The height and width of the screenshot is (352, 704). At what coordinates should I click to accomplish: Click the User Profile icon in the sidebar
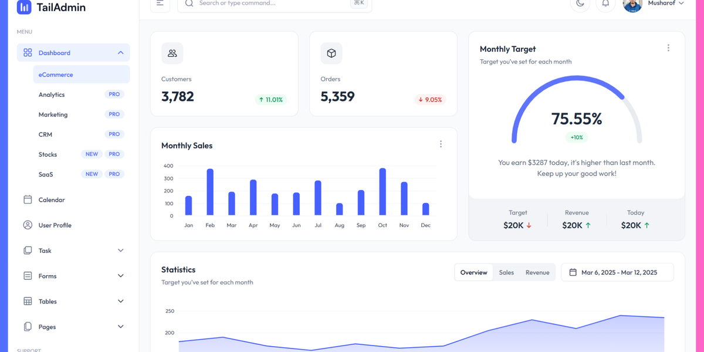28,225
